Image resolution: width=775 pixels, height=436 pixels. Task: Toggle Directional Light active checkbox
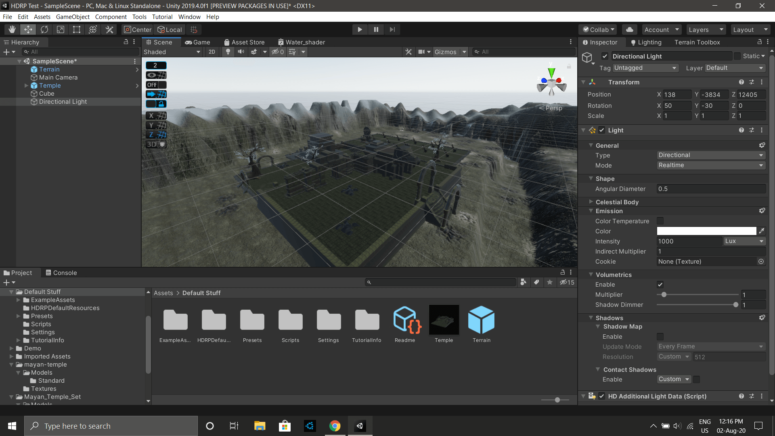tap(605, 56)
